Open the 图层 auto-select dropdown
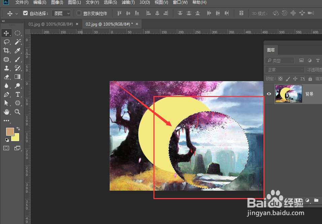The width and height of the screenshot is (322, 224). 61,13
